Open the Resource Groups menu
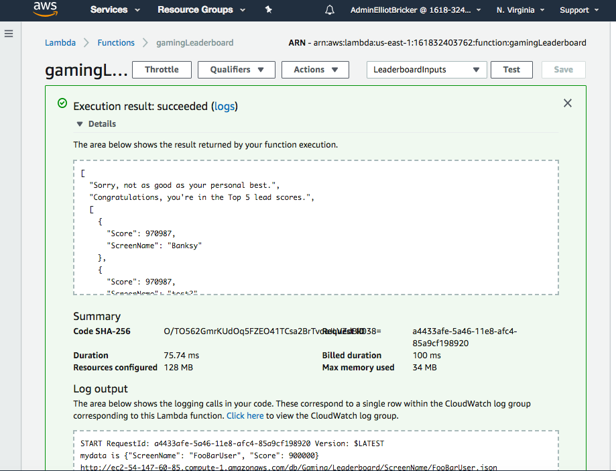Screen dimensions: 616x471 [201, 9]
